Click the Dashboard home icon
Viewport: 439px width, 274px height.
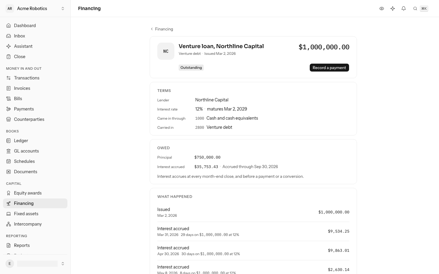pos(9,26)
